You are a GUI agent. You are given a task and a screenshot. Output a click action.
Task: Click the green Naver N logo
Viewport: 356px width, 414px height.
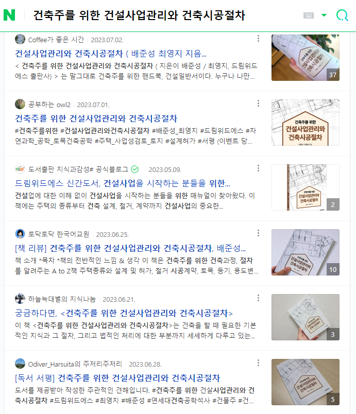(9, 15)
